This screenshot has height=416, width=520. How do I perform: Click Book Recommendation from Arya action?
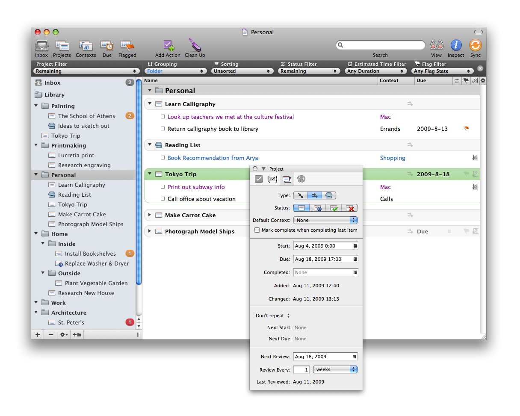(213, 158)
